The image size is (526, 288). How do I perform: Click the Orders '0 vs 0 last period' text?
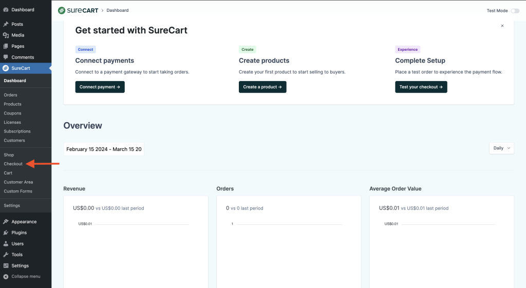click(x=245, y=208)
